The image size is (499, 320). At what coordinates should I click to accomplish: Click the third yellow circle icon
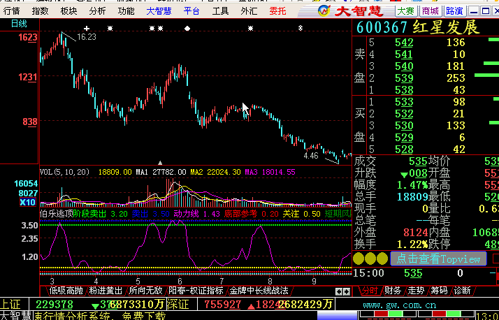(x=382, y=259)
